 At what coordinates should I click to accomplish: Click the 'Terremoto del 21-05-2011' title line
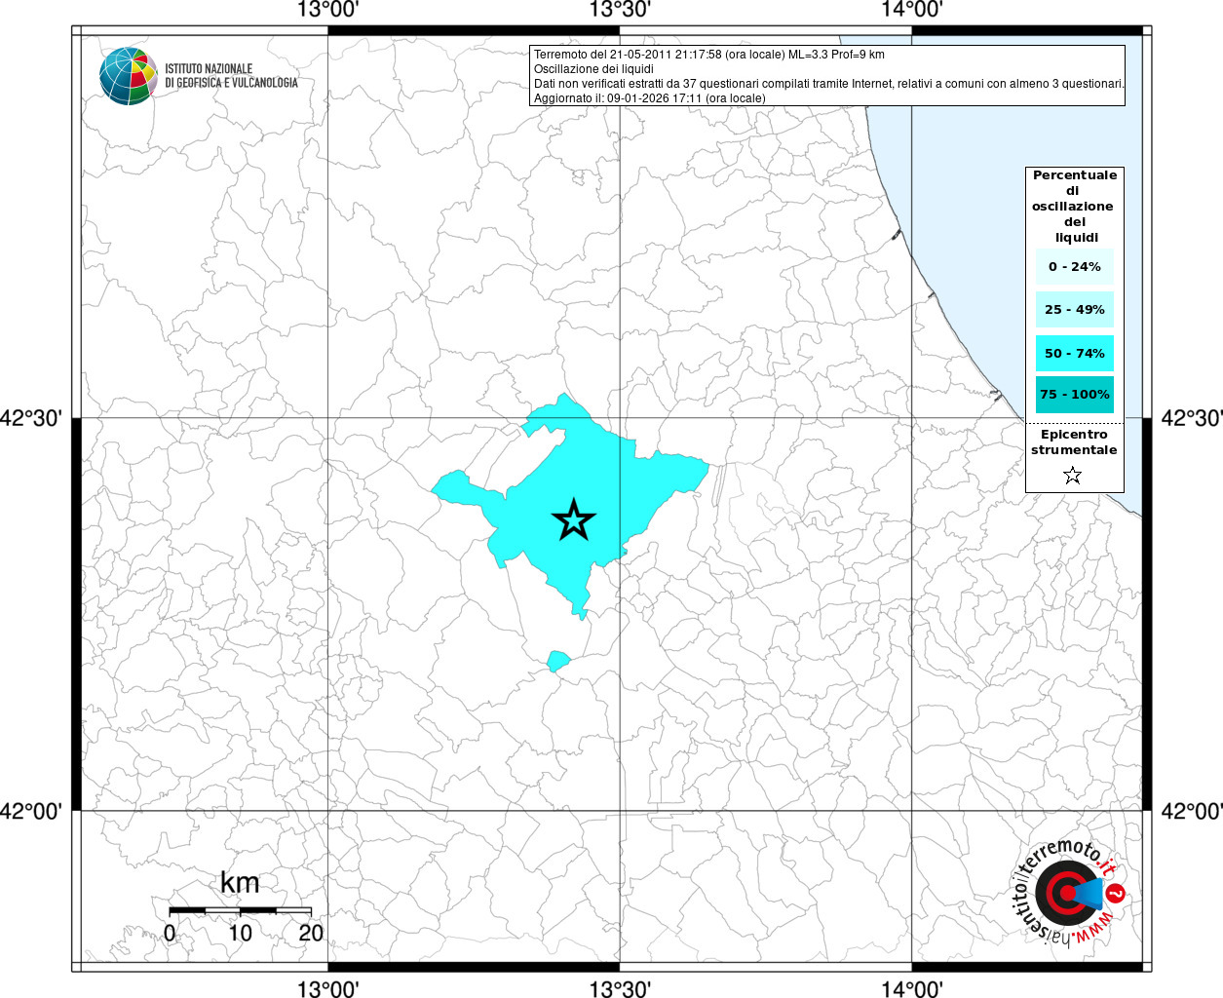709,55
